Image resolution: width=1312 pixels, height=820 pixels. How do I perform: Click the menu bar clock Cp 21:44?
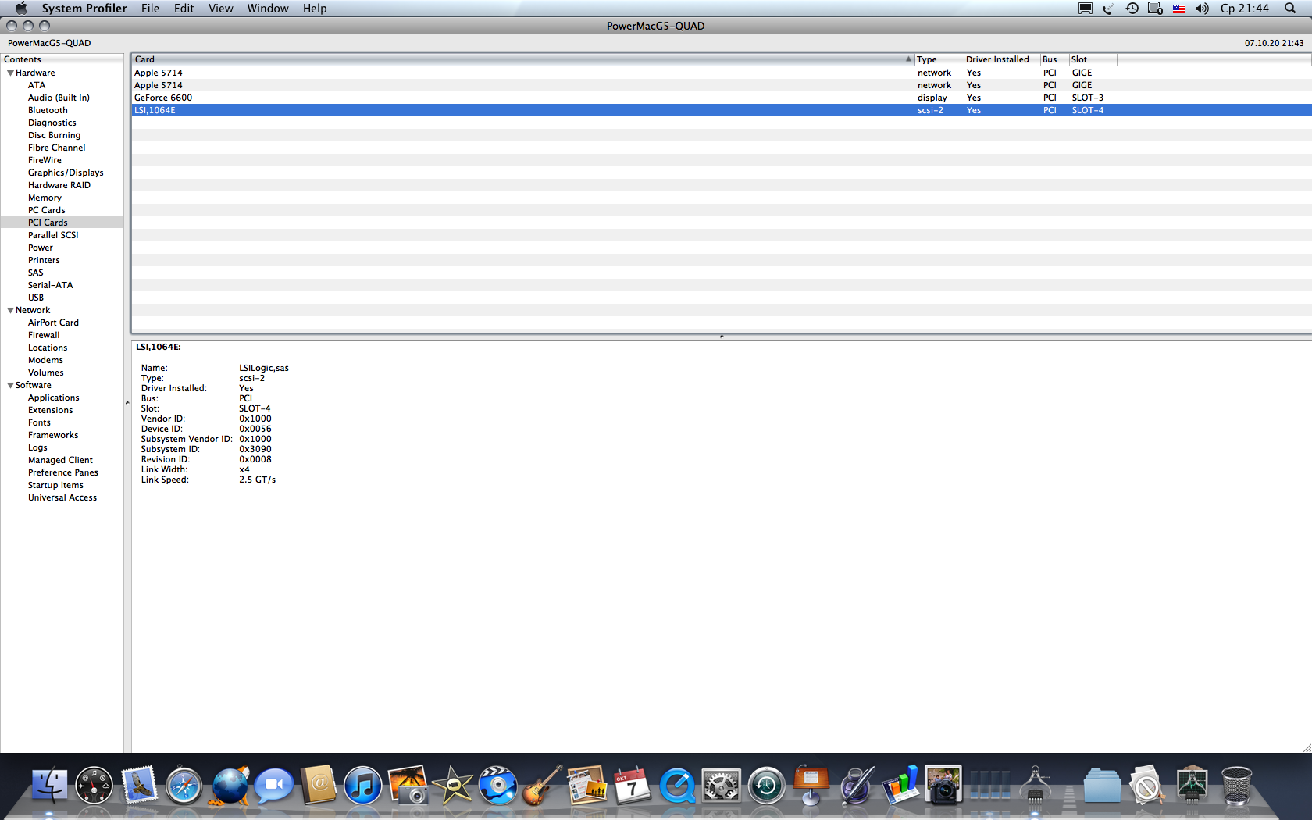tap(1245, 9)
